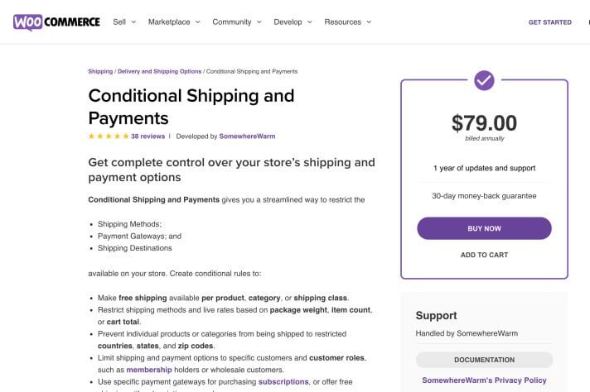
Task: Click the $79.00 price text
Action: click(484, 123)
